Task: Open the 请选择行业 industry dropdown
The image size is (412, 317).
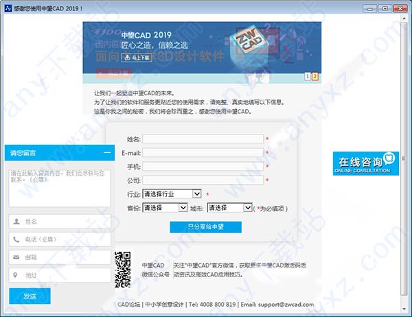Action: [172, 194]
